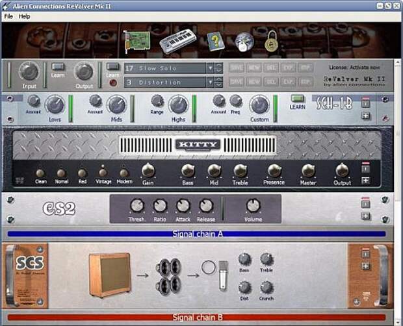Click the Kitty Presence knob
403x326 pixels.
[274, 171]
